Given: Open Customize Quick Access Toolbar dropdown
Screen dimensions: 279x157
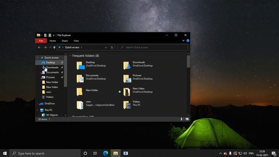Looking at the screenshot, I should pos(54,35).
